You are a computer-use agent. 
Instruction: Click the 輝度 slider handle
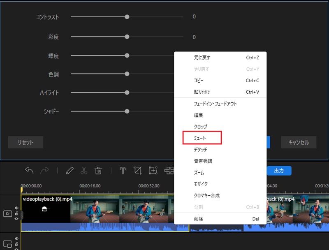tap(127, 56)
